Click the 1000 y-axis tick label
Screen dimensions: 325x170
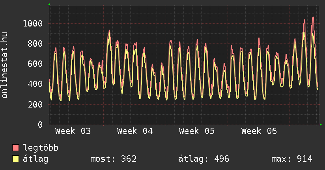pyautogui.click(x=33, y=23)
